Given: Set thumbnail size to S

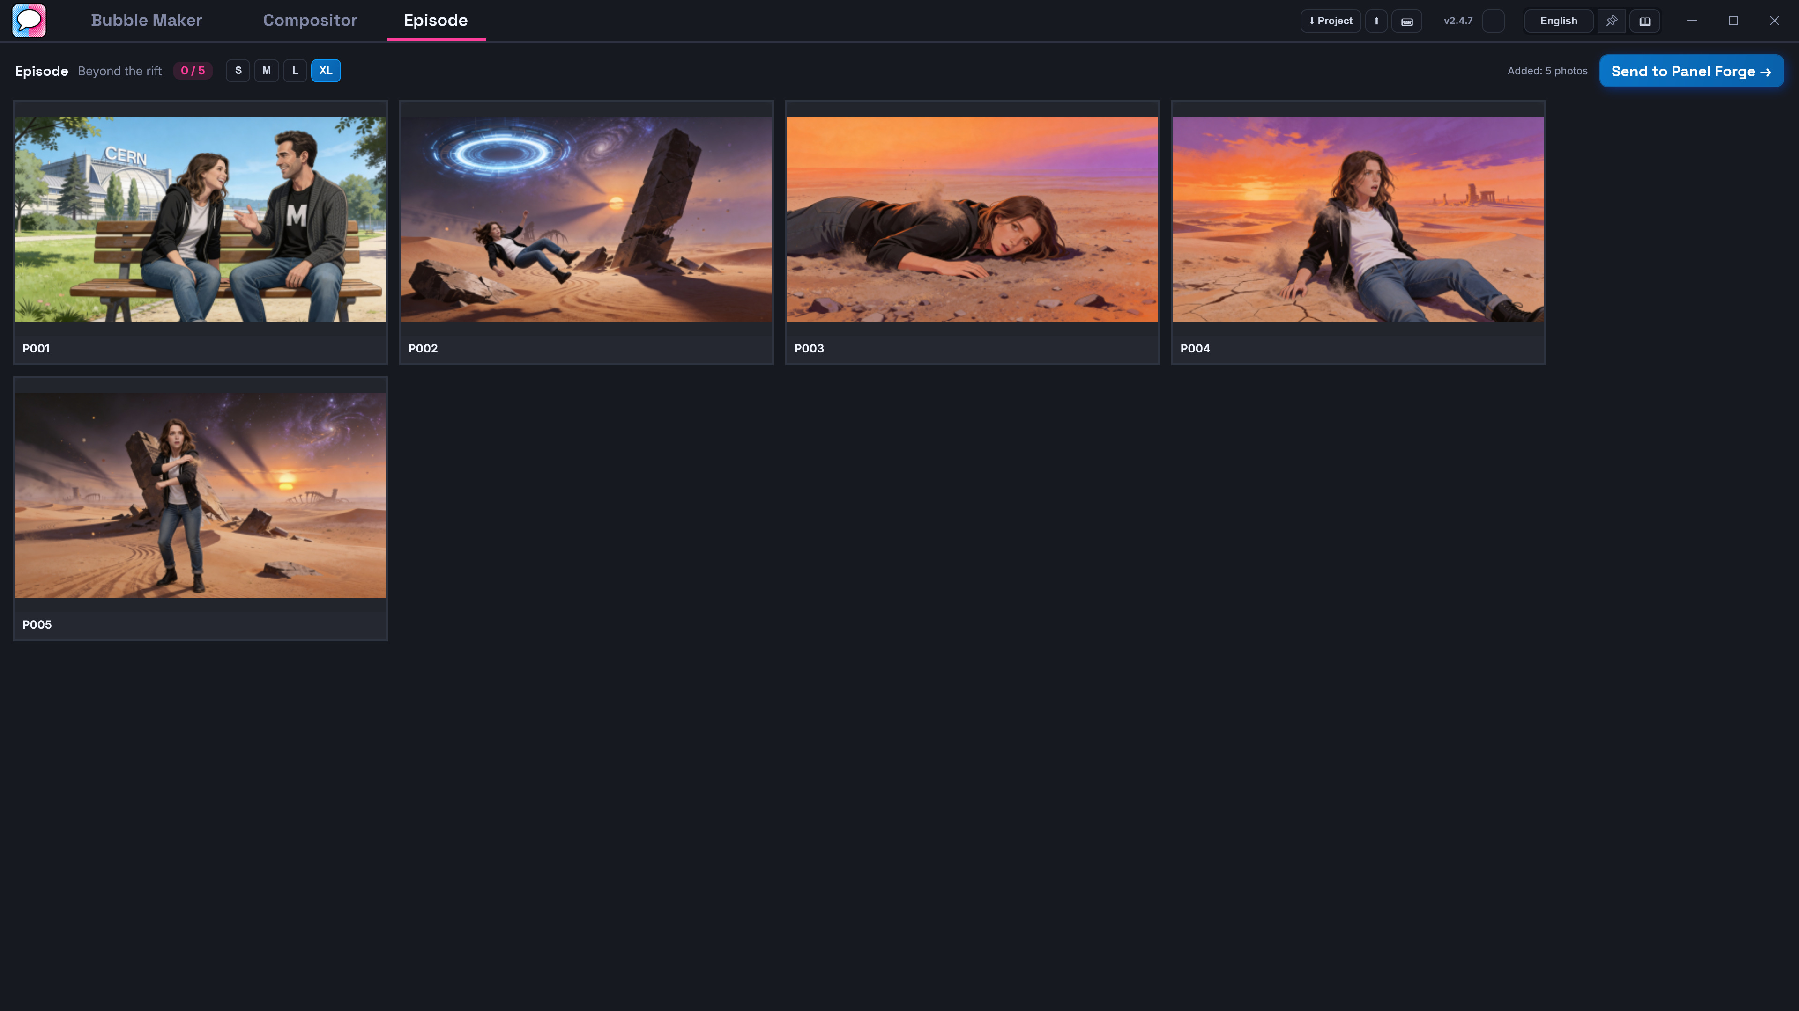Looking at the screenshot, I should (x=238, y=71).
